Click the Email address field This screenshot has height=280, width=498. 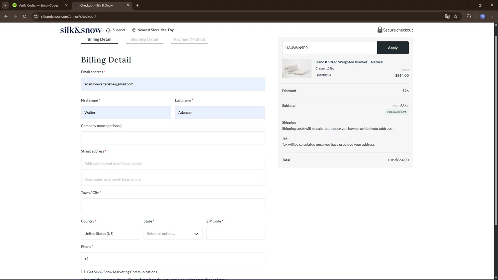(173, 84)
